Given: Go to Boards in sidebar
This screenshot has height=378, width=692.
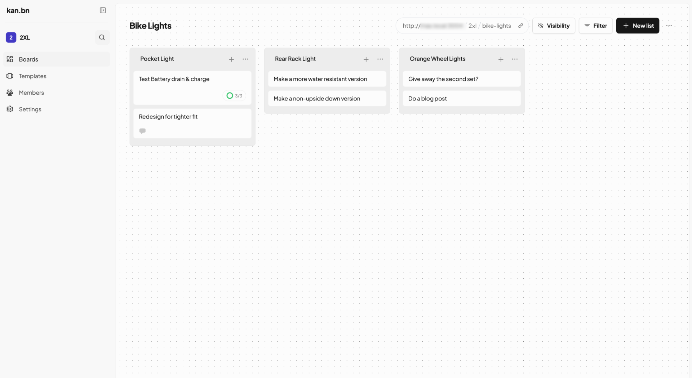Looking at the screenshot, I should point(28,59).
